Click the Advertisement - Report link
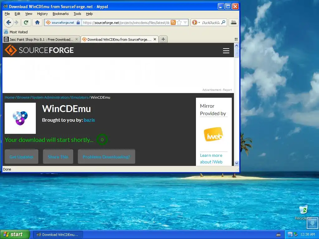Screen dimensions: 319x239 pos(217,90)
